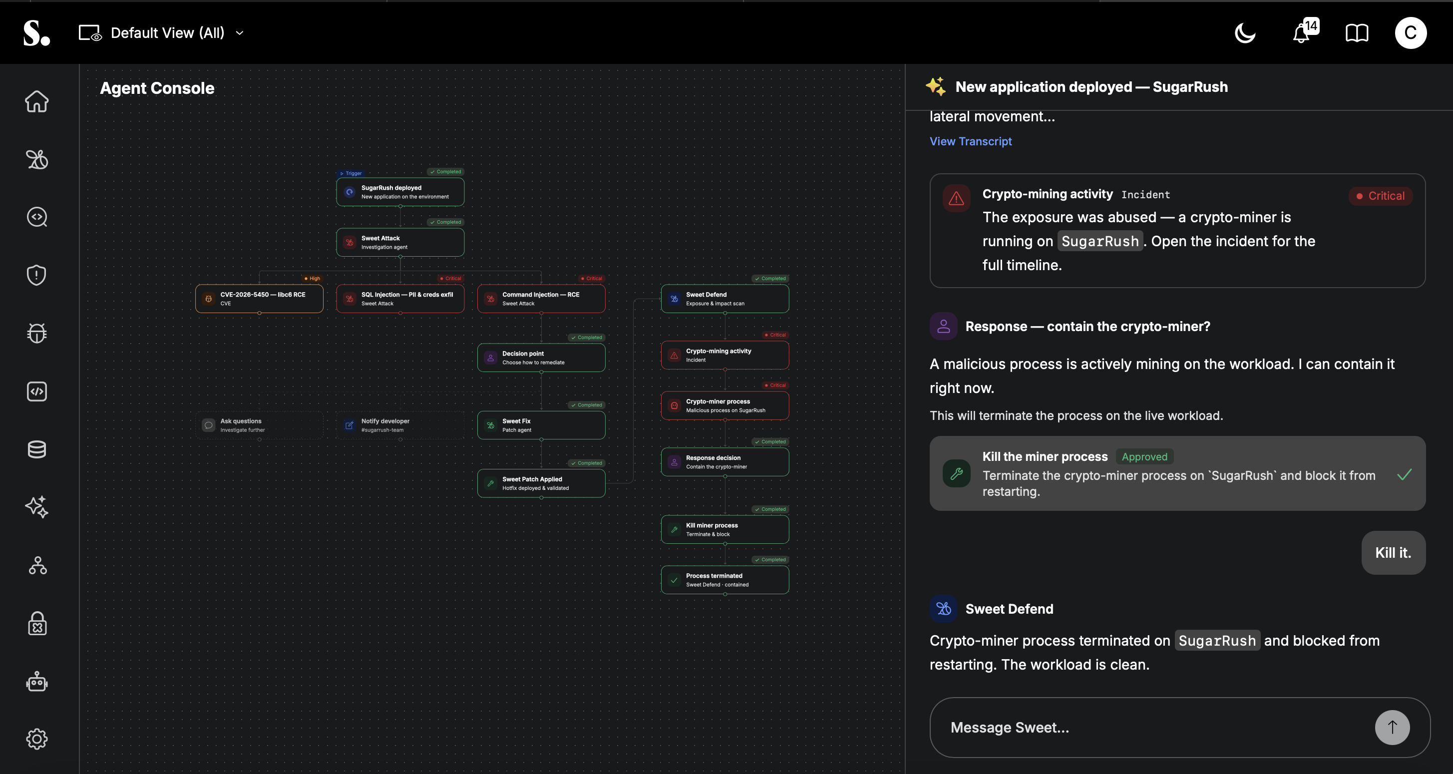Open the Sweet bee icon in sidebar

[36, 160]
